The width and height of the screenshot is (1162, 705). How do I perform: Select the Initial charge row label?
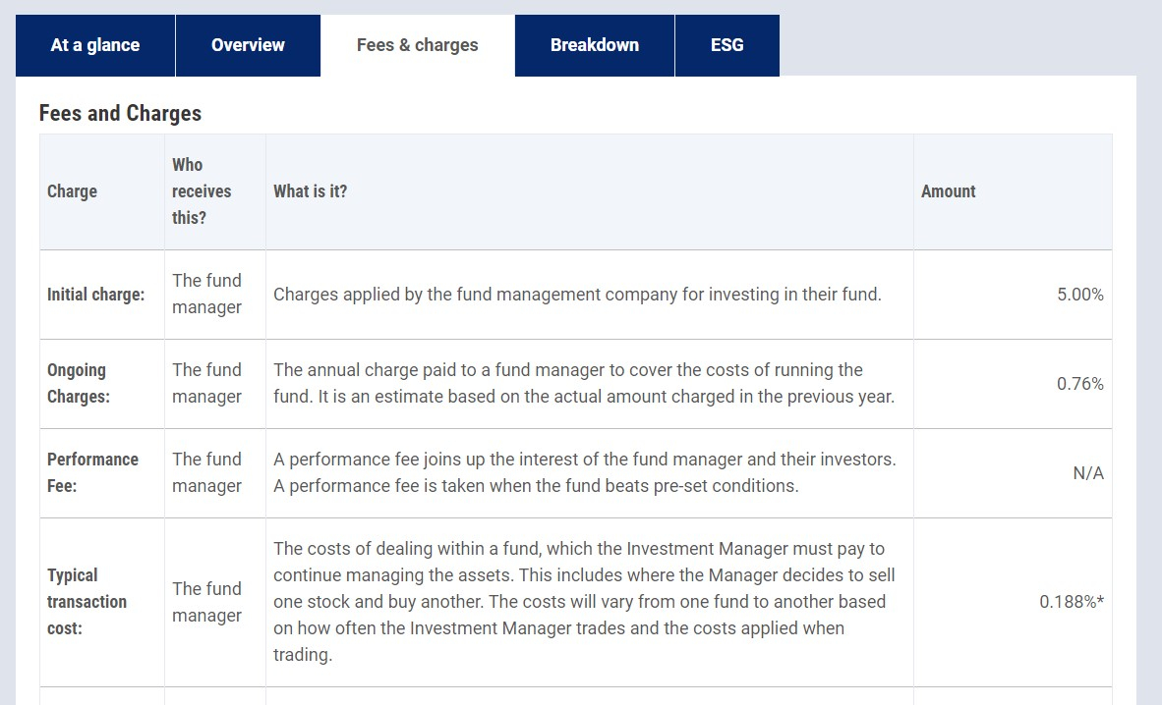(x=95, y=294)
